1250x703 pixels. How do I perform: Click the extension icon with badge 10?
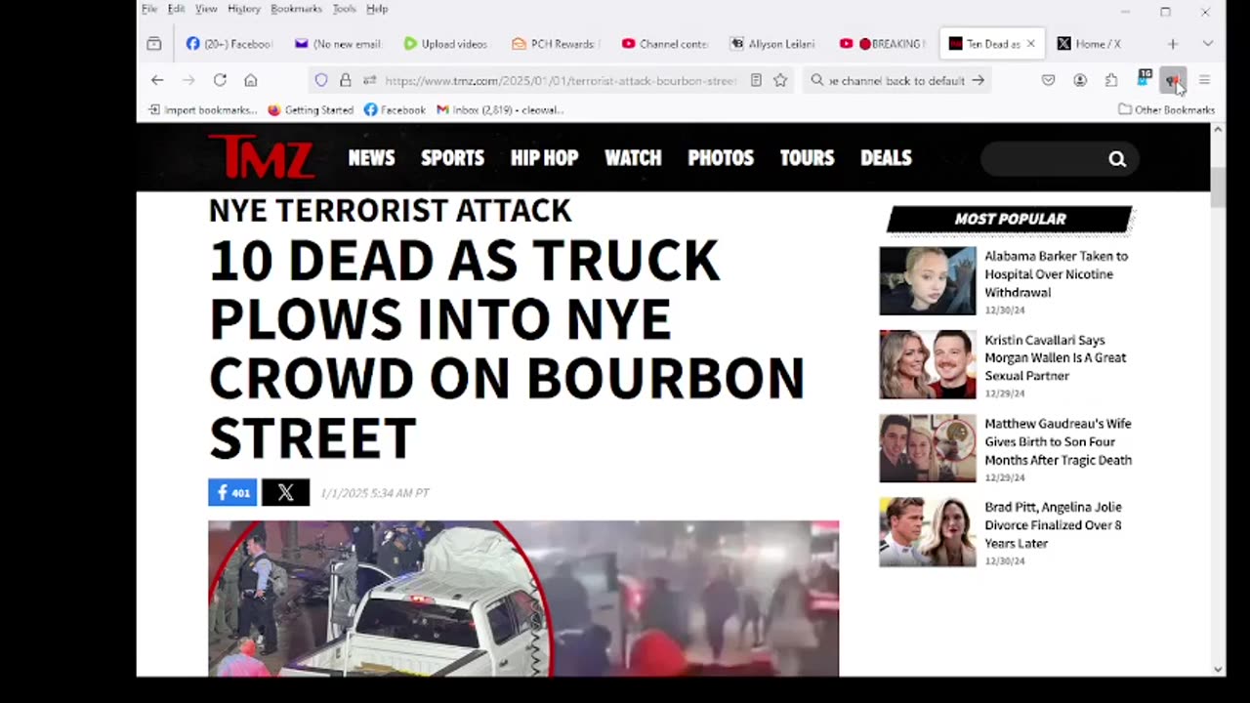click(1144, 79)
